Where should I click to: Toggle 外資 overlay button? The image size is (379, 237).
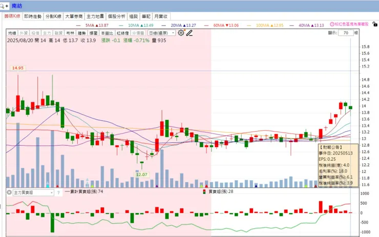[x=24, y=33]
